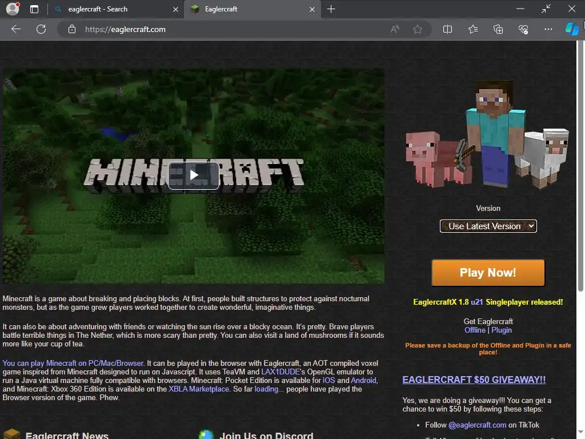Expand the Use Latest Version dropdown
Viewport: 585px width, 439px height.
coord(488,226)
